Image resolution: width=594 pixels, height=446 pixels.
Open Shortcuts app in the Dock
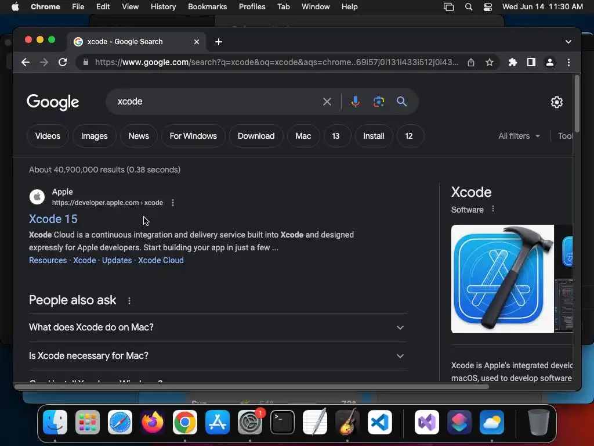(x=459, y=422)
